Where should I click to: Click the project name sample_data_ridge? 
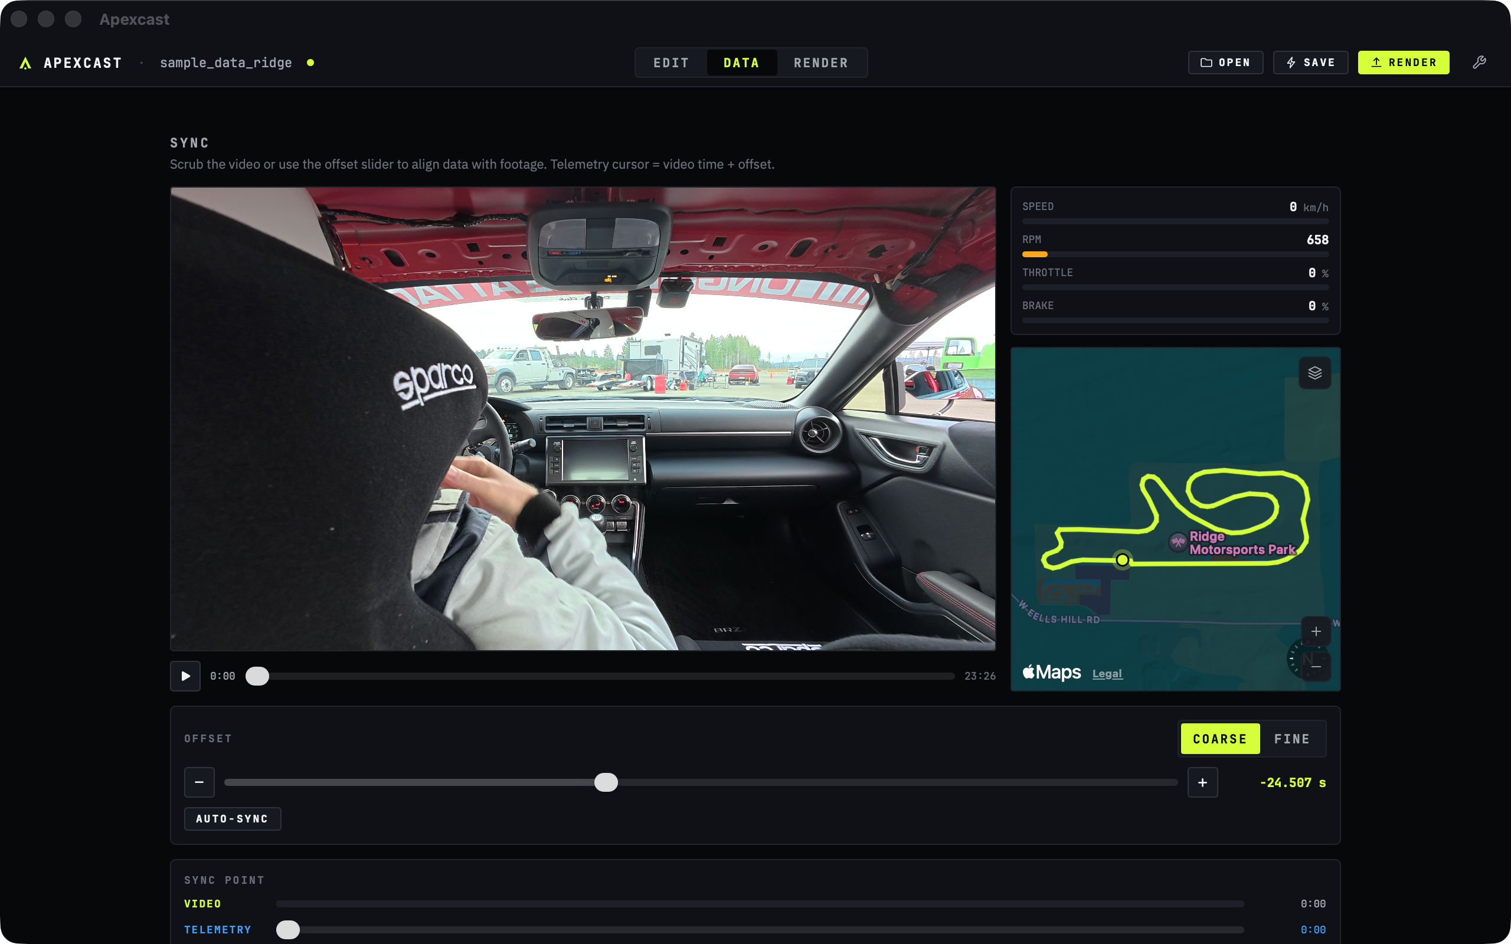coord(226,63)
